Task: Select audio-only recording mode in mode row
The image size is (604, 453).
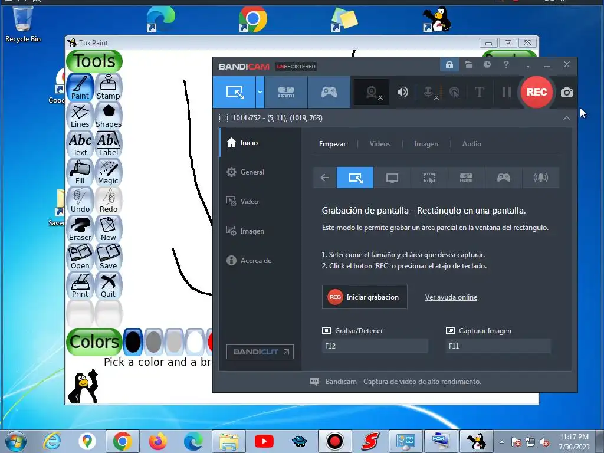Action: point(540,178)
